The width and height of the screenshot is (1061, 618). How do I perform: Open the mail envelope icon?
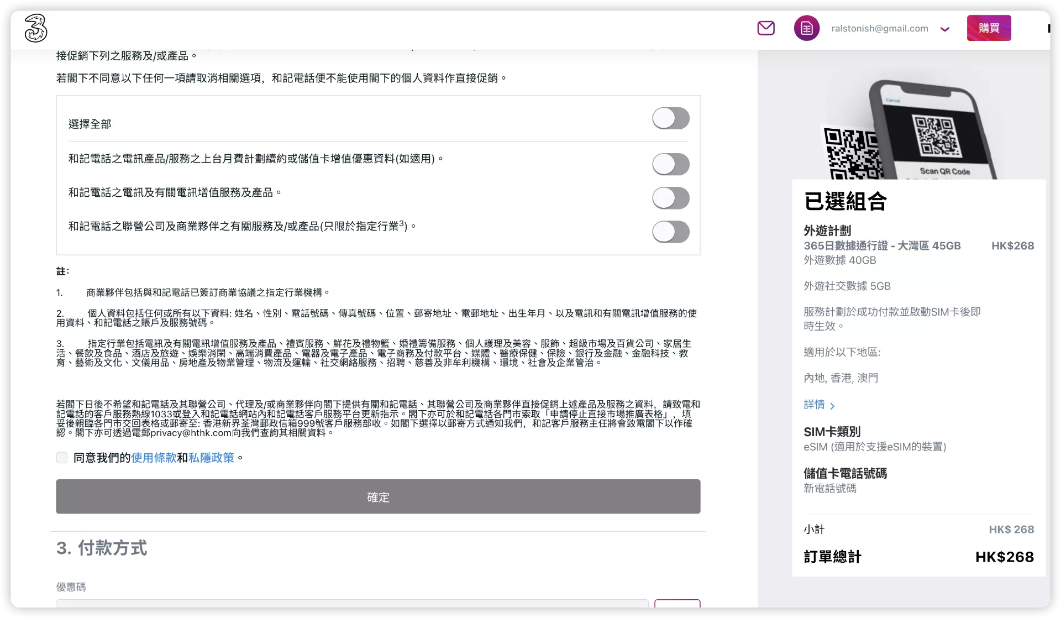tap(766, 28)
